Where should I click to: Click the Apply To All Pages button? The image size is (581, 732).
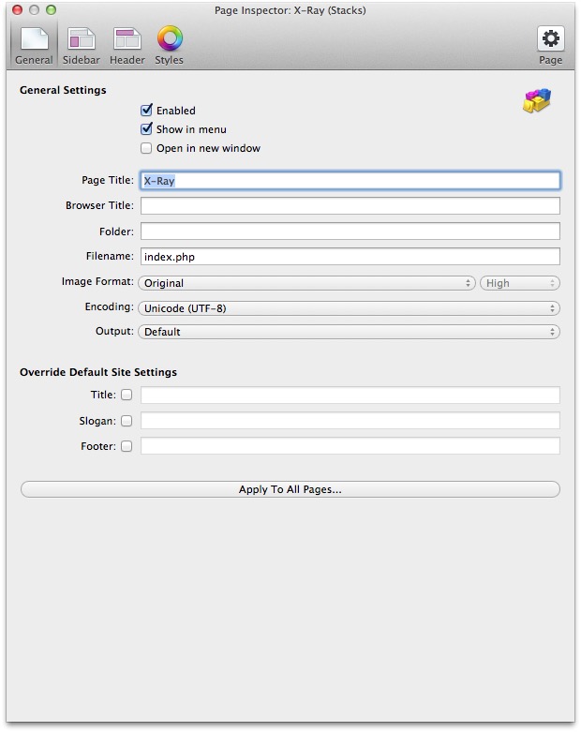tap(290, 489)
